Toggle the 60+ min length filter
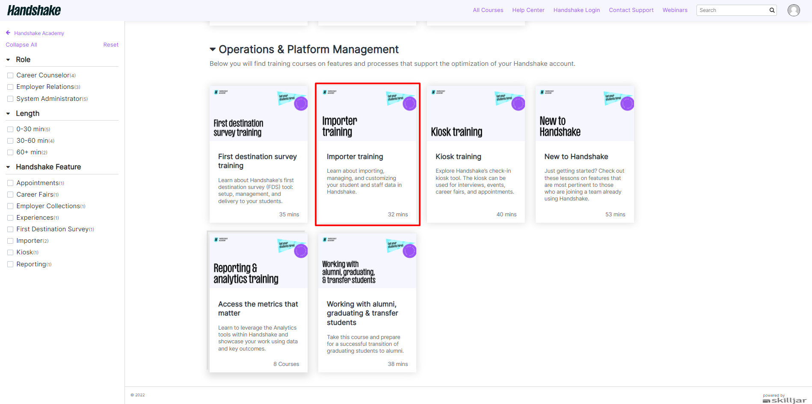This screenshot has width=812, height=404. click(10, 153)
